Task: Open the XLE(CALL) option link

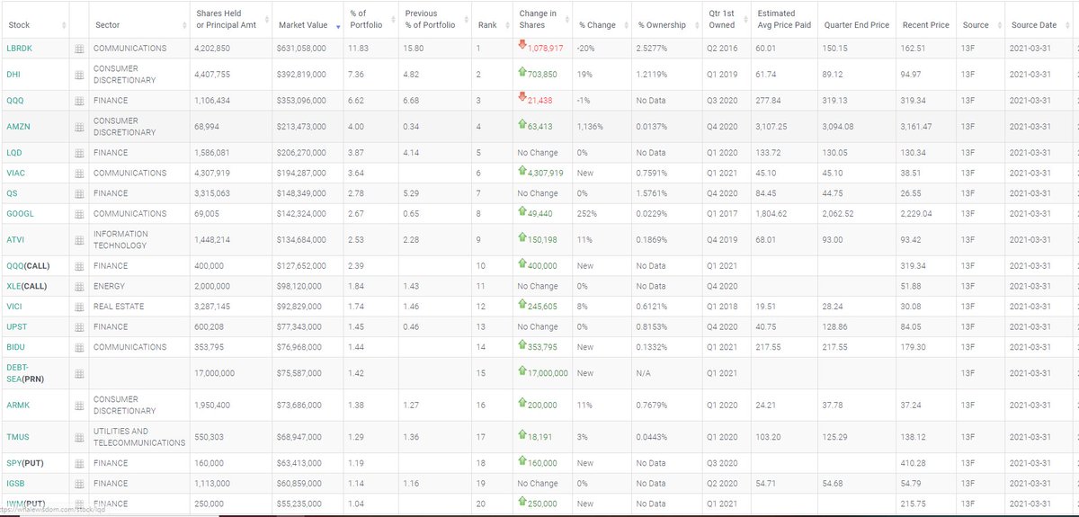Action: [27, 287]
